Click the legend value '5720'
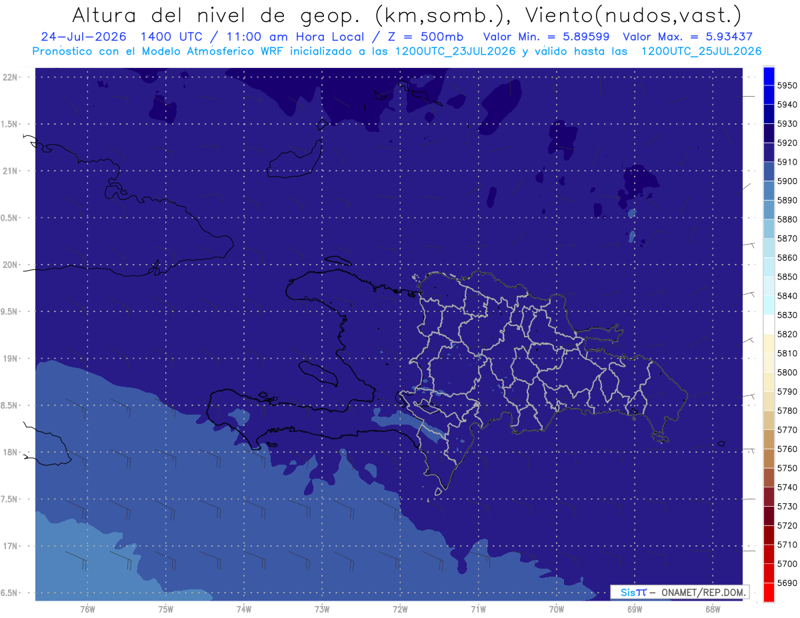The image size is (800, 618). tap(787, 525)
